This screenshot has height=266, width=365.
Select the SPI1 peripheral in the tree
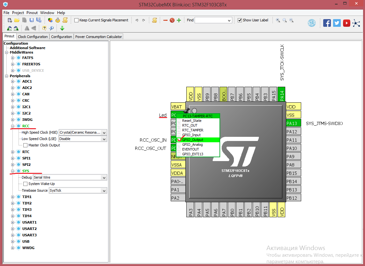26,158
